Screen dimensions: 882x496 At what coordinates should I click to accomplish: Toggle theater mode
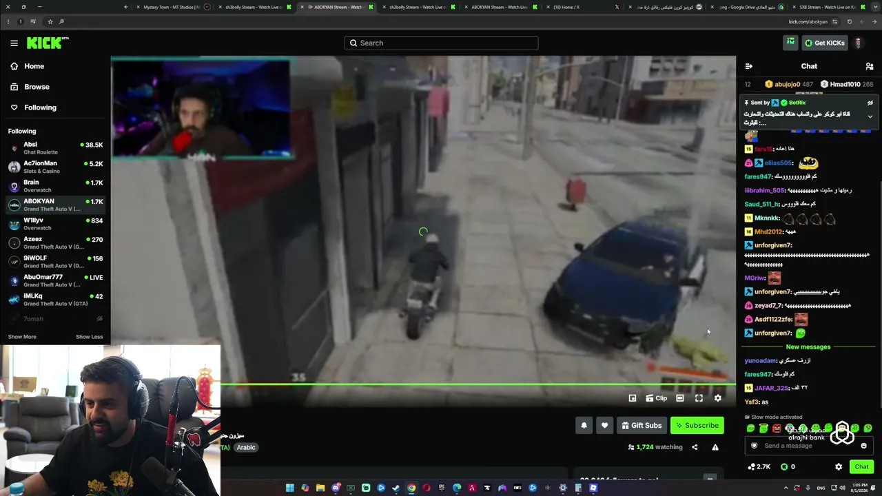point(680,398)
